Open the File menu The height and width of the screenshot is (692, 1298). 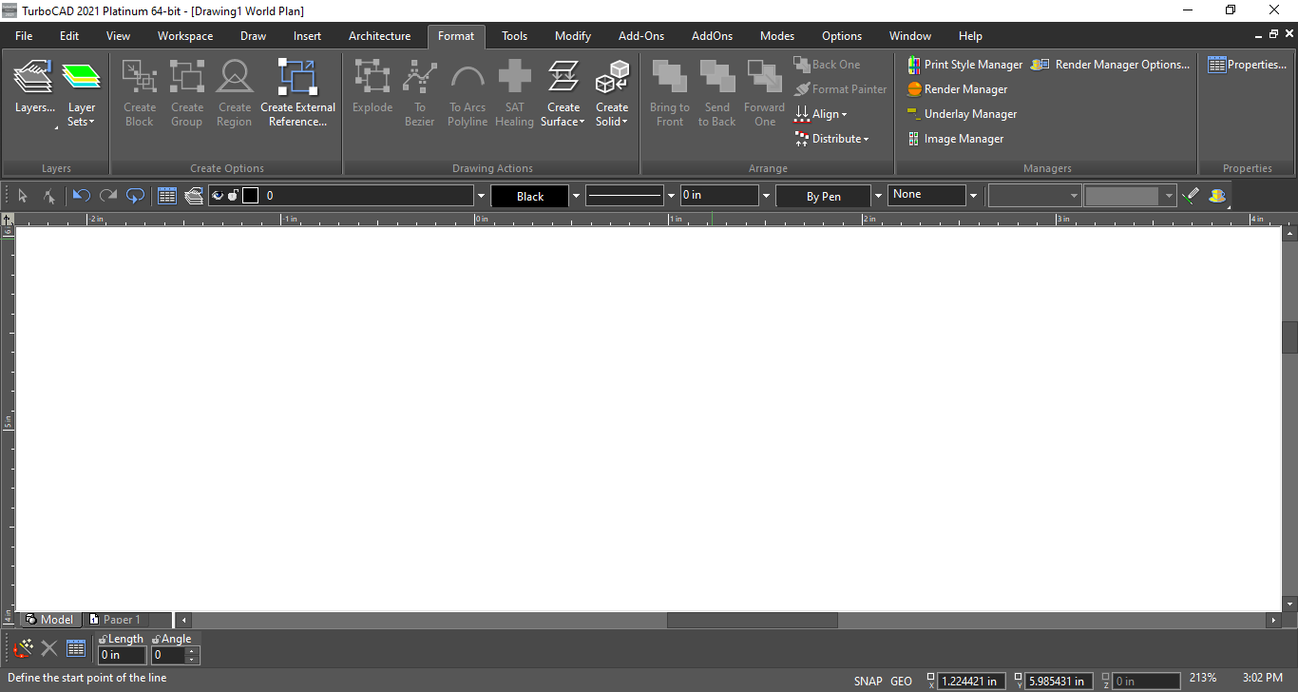24,36
